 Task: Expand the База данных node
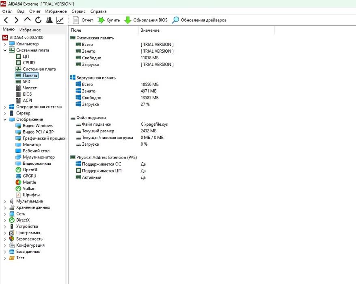(x=5, y=252)
